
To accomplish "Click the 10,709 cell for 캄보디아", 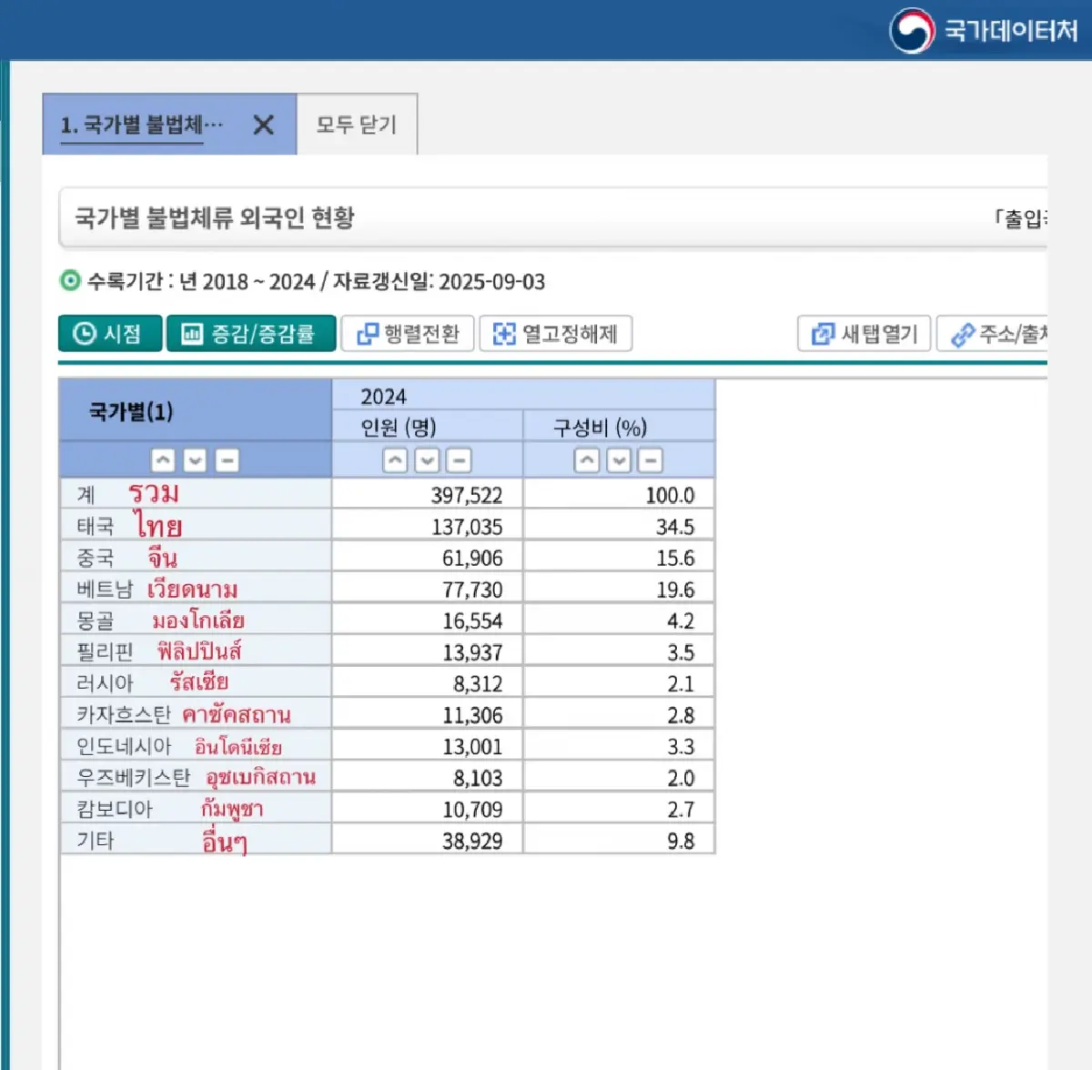I will click(x=428, y=809).
